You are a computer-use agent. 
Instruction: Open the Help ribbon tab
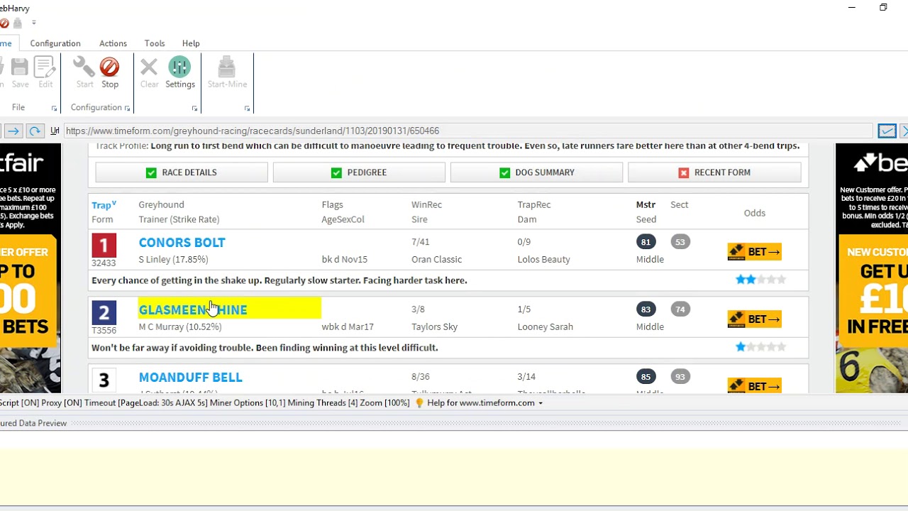click(191, 43)
